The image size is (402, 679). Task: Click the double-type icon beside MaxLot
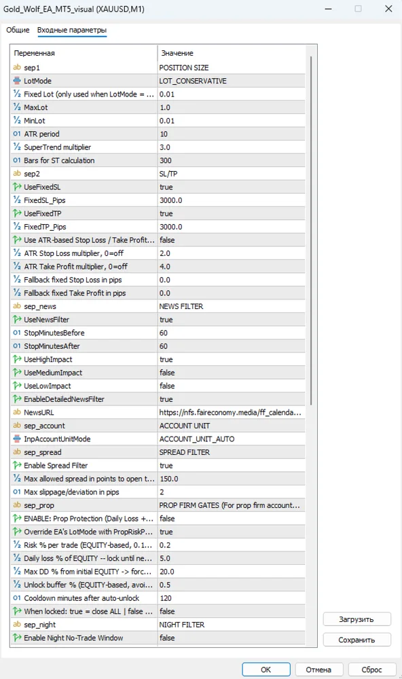pos(17,107)
